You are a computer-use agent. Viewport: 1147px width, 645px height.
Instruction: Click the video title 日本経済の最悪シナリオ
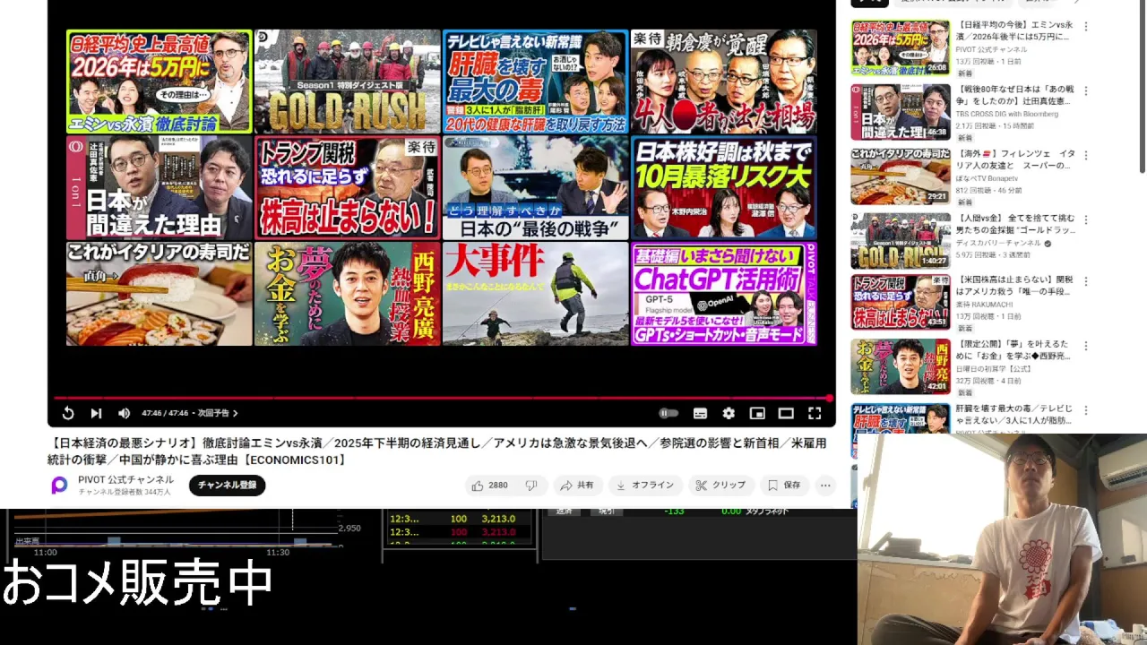pyautogui.click(x=437, y=451)
